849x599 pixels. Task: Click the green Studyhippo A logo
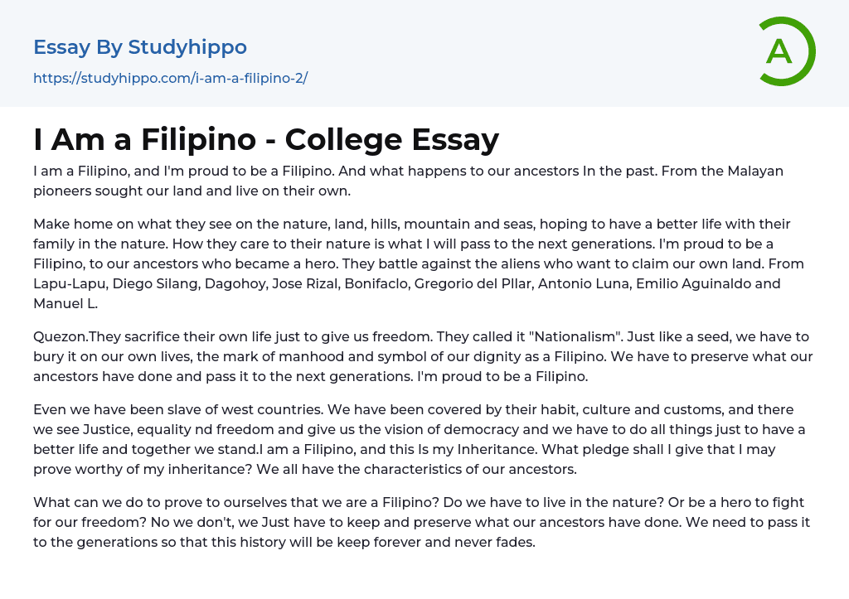(x=786, y=52)
